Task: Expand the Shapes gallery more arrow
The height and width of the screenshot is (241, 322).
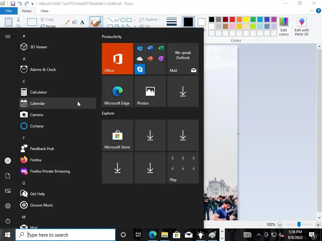Action: (x=135, y=26)
